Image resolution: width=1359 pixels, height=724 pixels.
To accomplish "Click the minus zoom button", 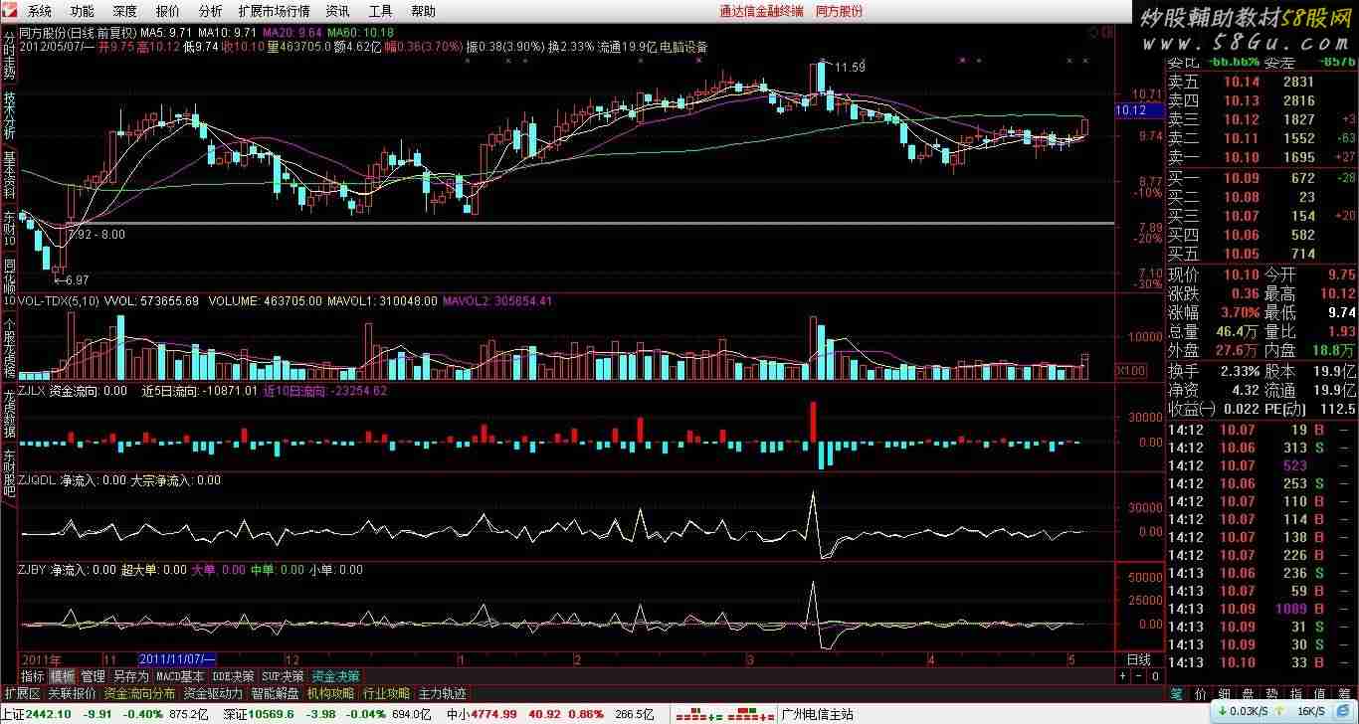I will pos(1137,676).
